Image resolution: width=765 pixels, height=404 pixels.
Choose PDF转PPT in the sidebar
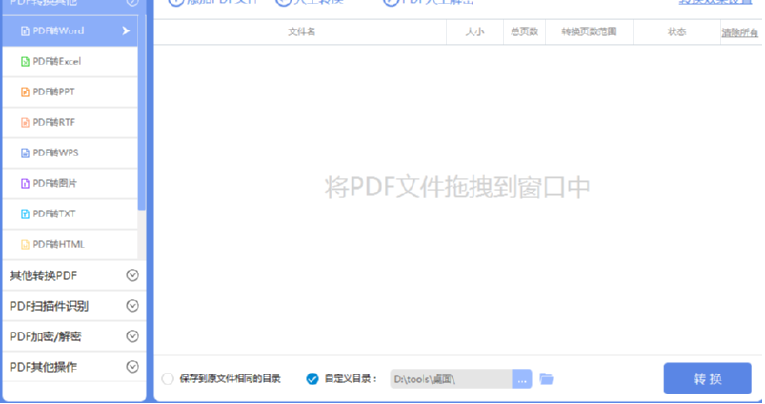point(70,91)
